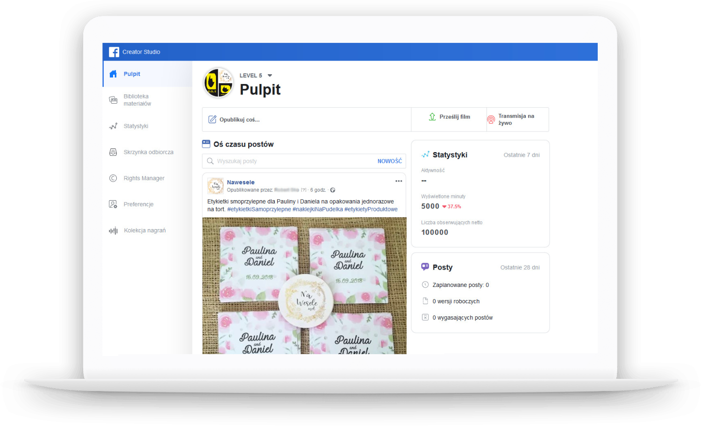This screenshot has width=701, height=426.
Task: Click the Facebook logo in header
Action: 114,52
